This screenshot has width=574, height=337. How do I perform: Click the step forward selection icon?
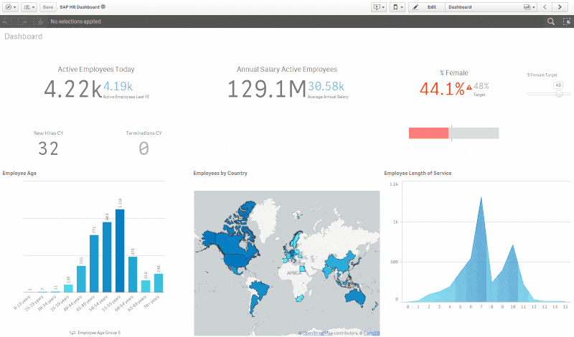(24, 22)
